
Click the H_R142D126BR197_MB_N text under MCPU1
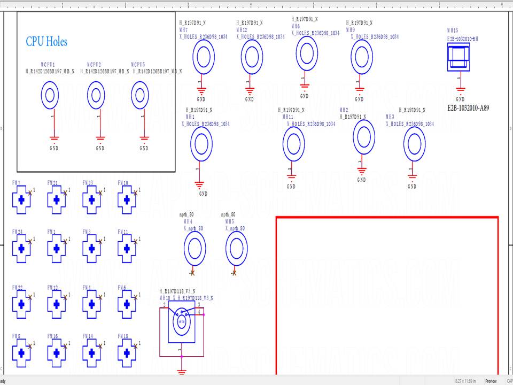(x=50, y=71)
